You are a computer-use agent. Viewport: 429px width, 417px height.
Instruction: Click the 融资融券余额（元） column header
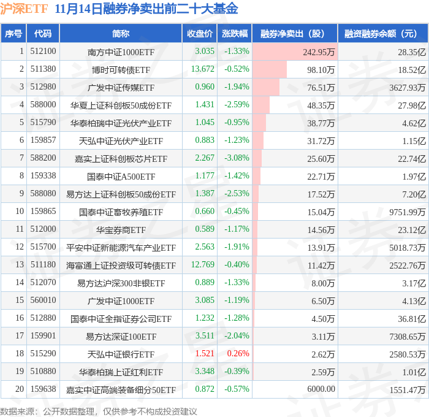click(383, 33)
